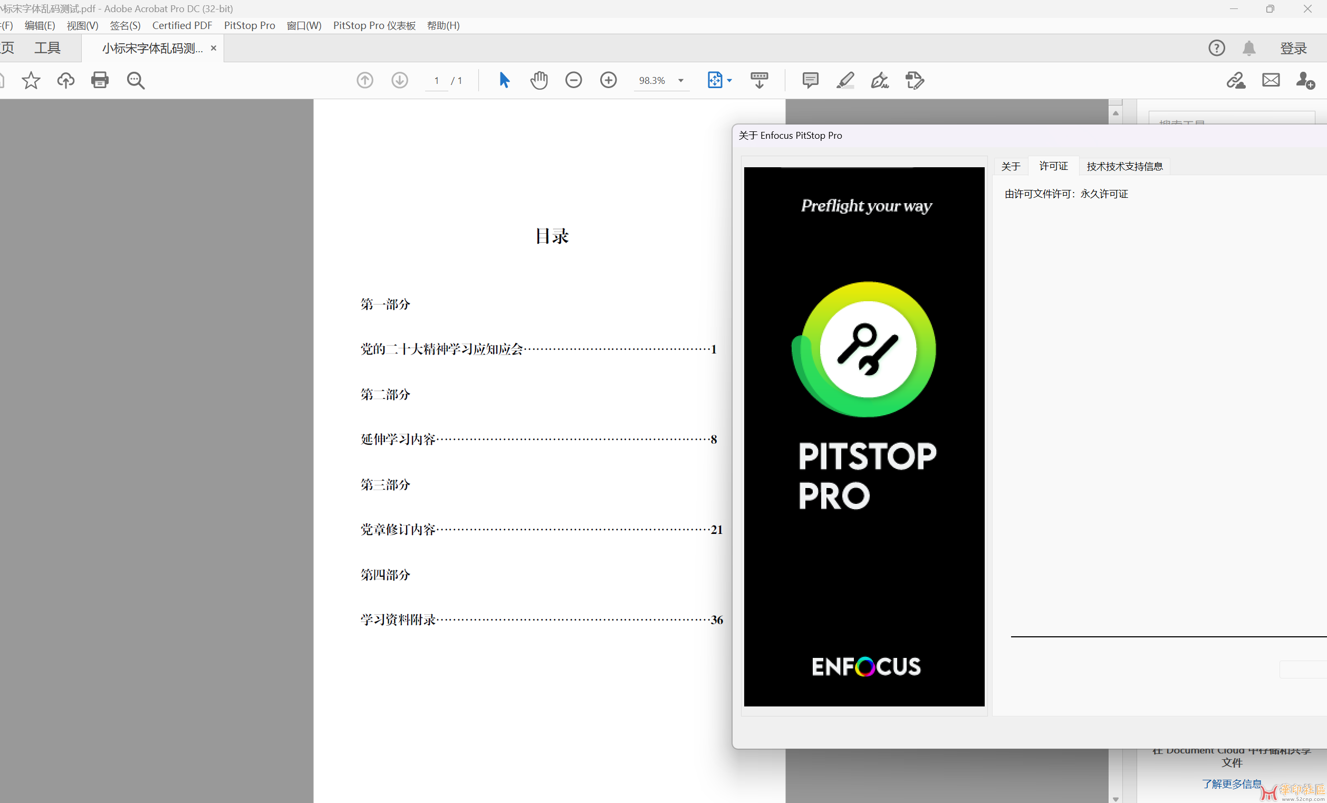
Task: Click the page number field
Action: pos(436,80)
